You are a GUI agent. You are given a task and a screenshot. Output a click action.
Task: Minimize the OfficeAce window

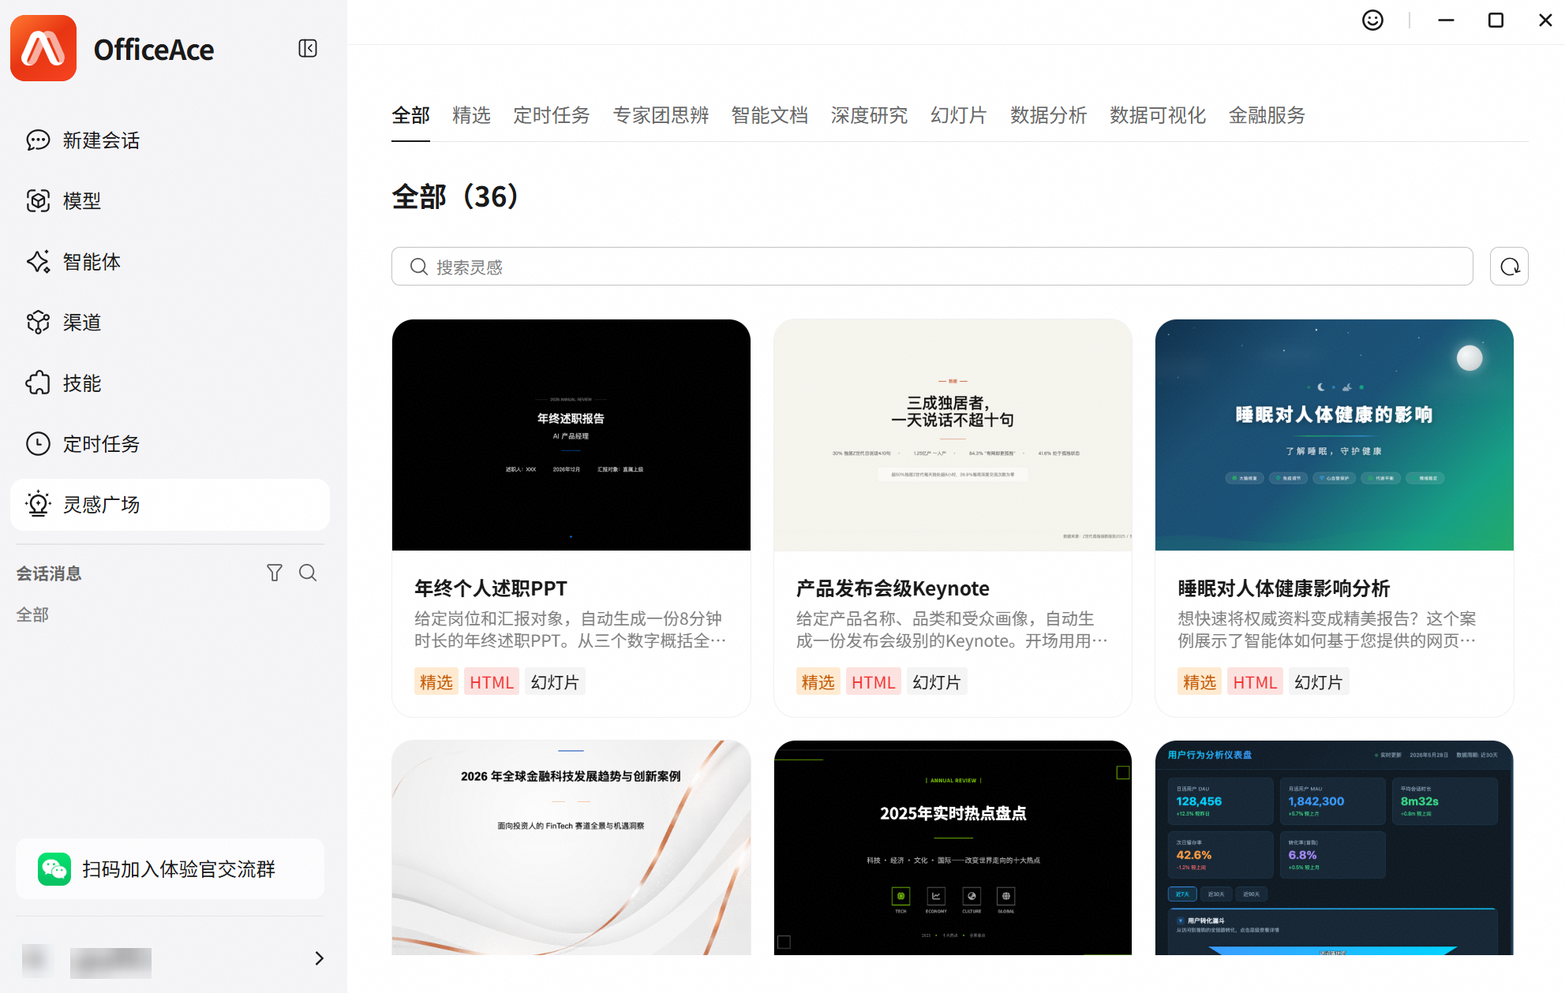tap(1446, 21)
